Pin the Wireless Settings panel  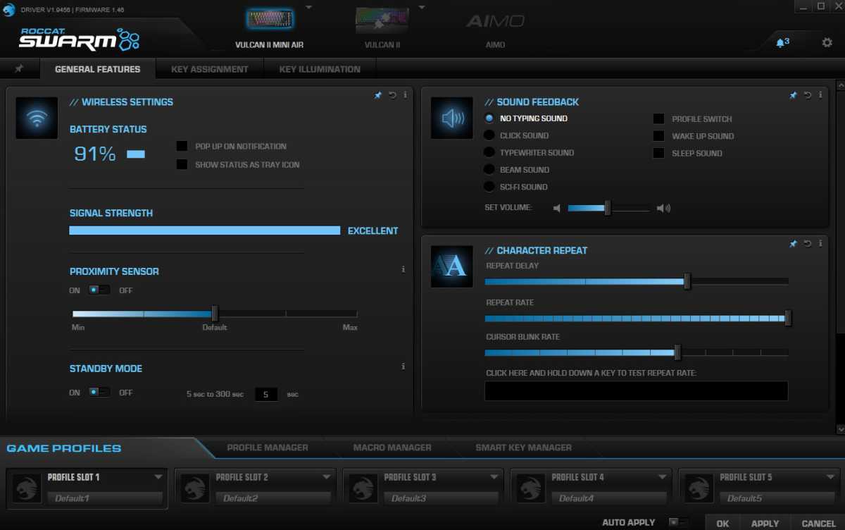[x=378, y=95]
